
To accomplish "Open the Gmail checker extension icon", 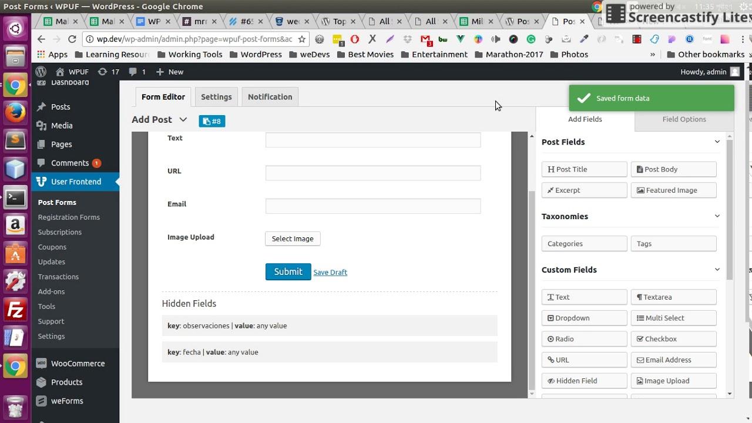I will [x=426, y=39].
